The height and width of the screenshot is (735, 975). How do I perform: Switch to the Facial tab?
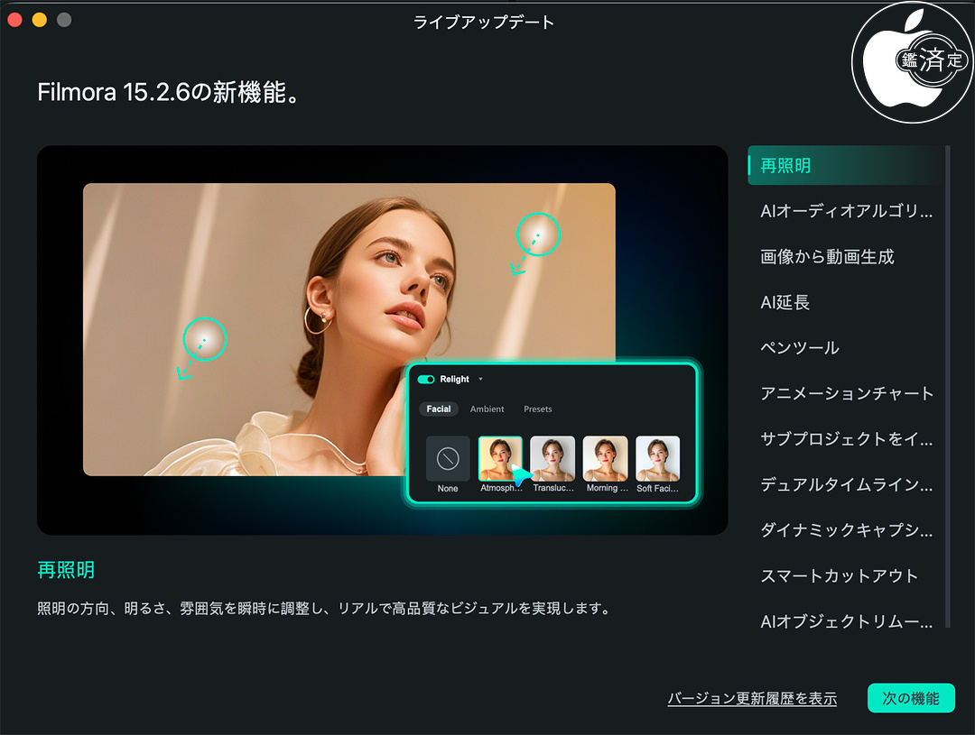(439, 409)
